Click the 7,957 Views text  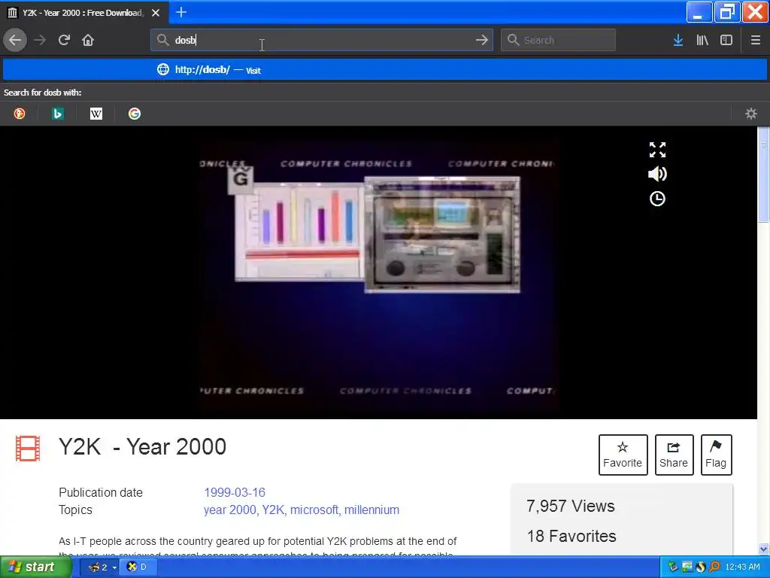coord(571,507)
